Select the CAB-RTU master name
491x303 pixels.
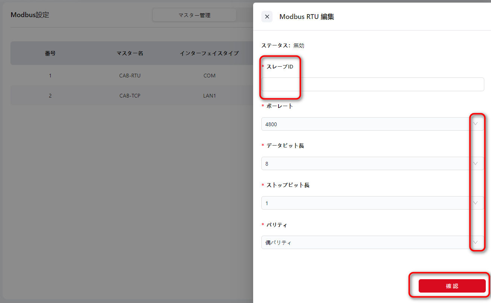pyautogui.click(x=130, y=76)
